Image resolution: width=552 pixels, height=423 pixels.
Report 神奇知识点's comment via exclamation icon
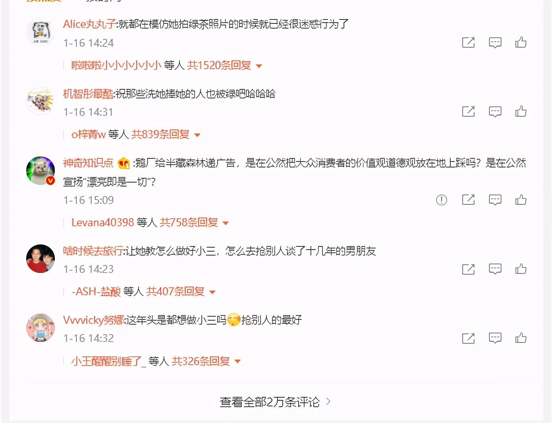(442, 200)
